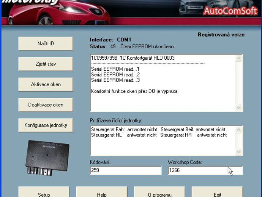Click the 'Čtení EEPROM ukončeno.' status text
262x197 pixels.
pyautogui.click(x=147, y=46)
